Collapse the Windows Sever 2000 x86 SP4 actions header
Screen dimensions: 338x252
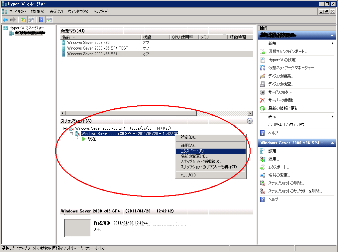click(x=332, y=143)
